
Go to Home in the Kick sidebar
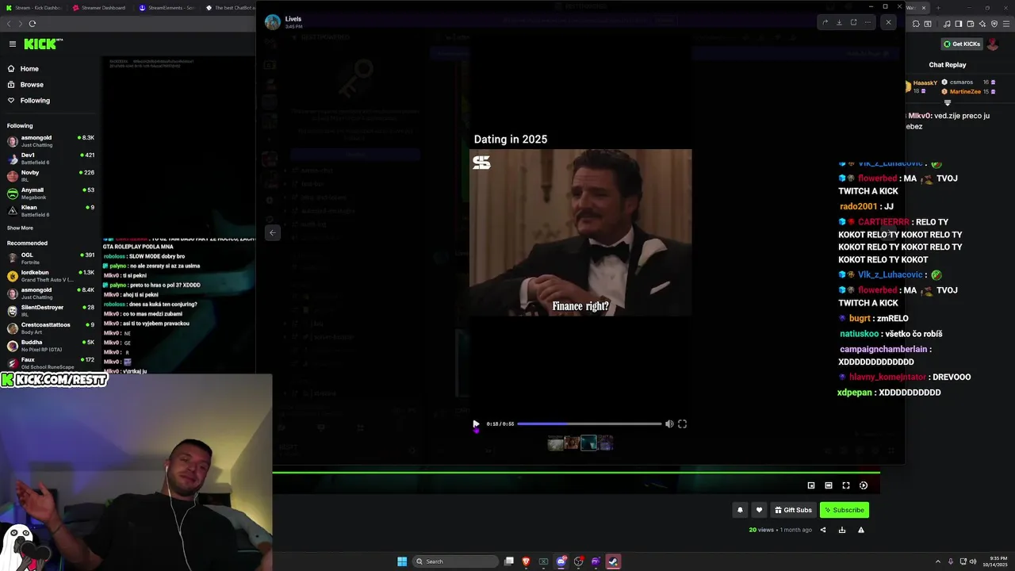[x=29, y=69]
